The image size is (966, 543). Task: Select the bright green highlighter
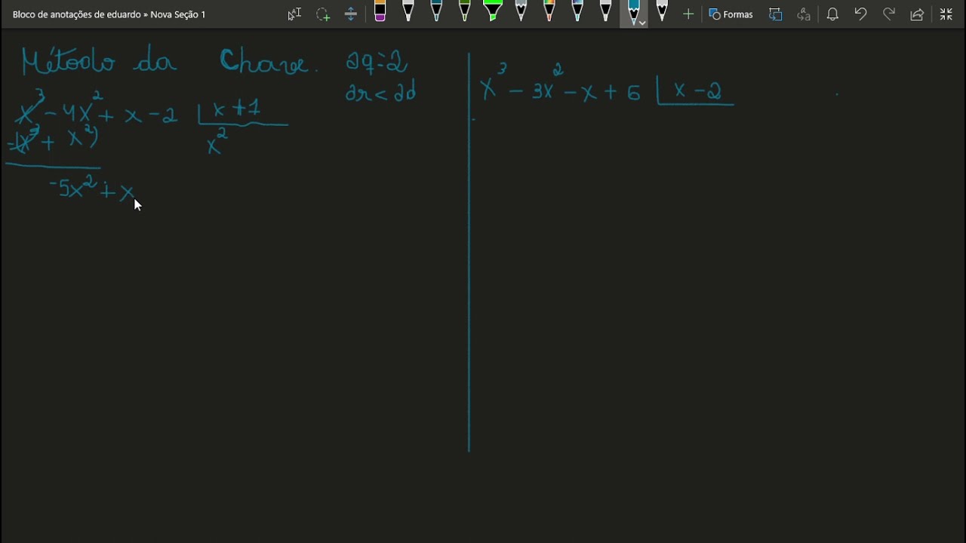[x=493, y=12]
